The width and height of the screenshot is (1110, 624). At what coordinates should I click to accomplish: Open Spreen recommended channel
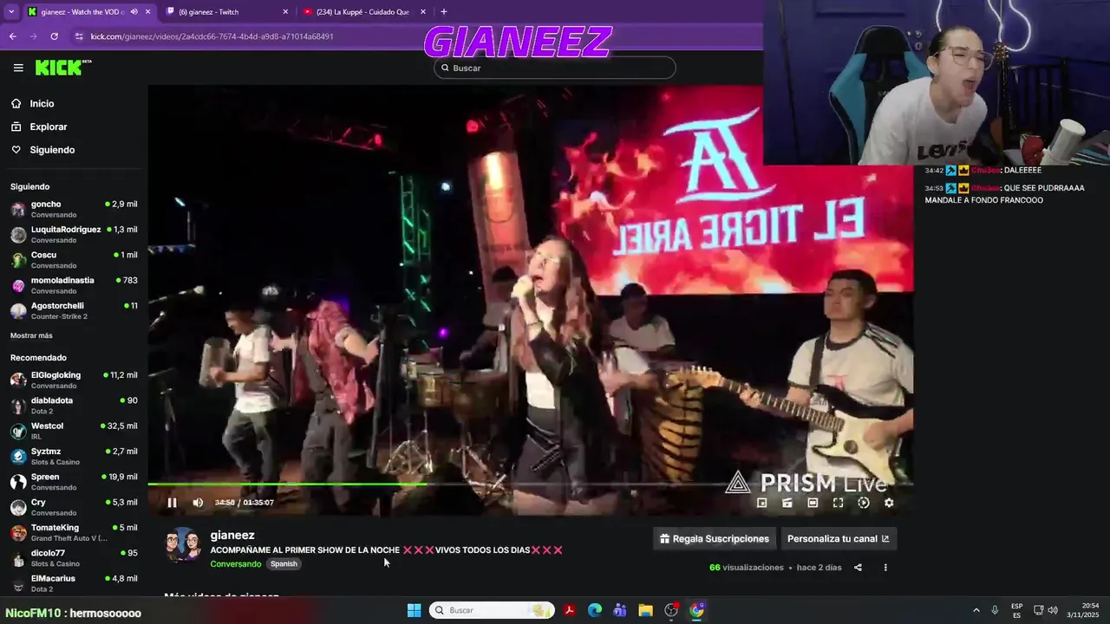click(74, 481)
